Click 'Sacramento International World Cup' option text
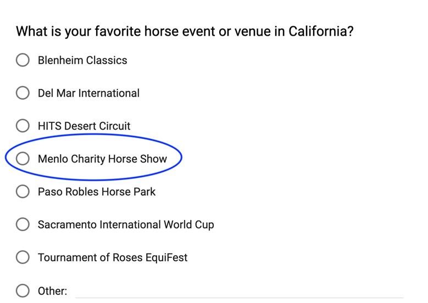This screenshot has height=303, width=428. tap(126, 225)
